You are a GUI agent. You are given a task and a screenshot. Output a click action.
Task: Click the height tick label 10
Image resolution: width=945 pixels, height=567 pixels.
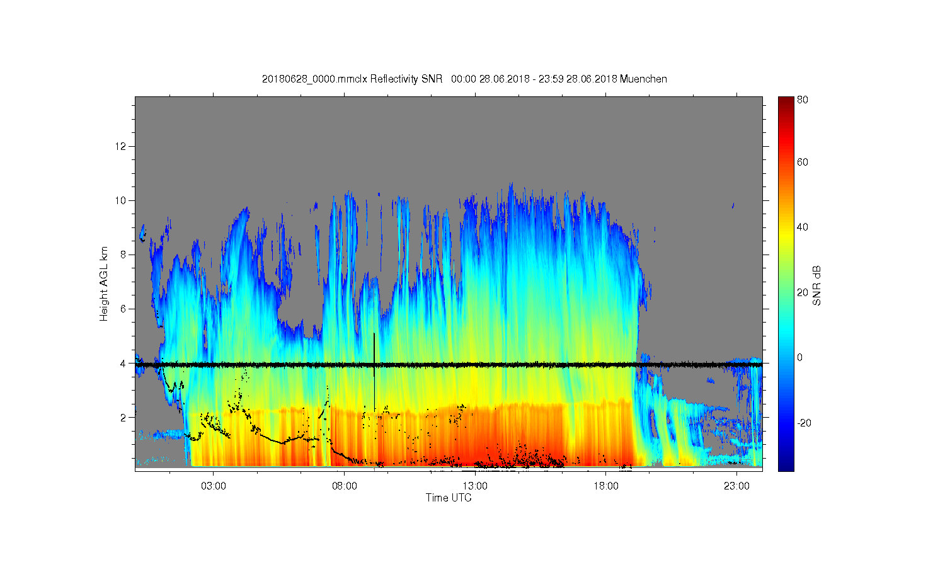121,200
